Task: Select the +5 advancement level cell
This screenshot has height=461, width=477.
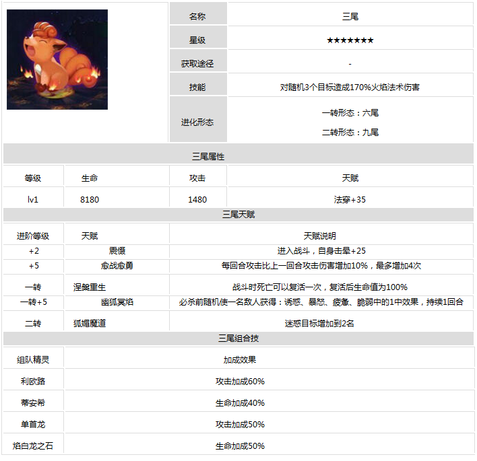Action: click(34, 266)
